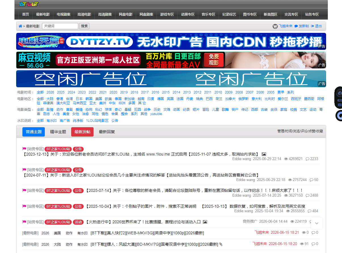342x253 pixels.
Task: Click the floating cloud speed widget on right edge
Action: [339, 98]
